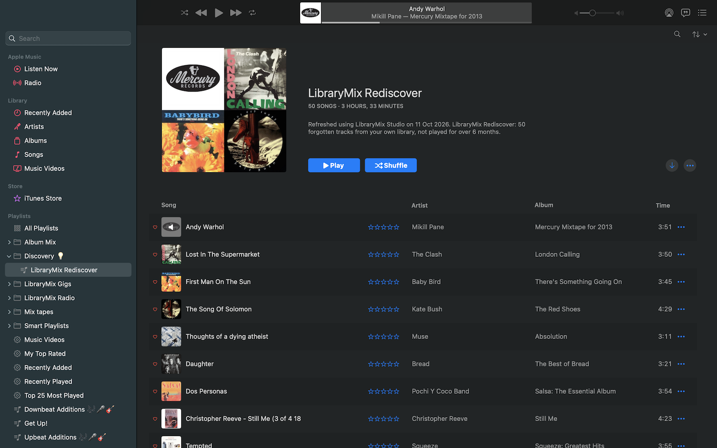Collapse the Discovery folder

coord(9,256)
